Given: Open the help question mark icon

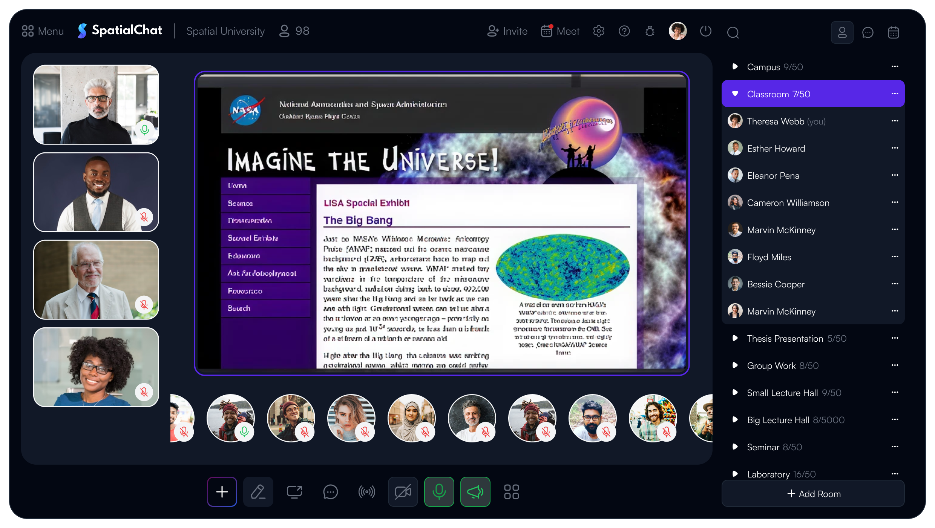Looking at the screenshot, I should tap(624, 31).
